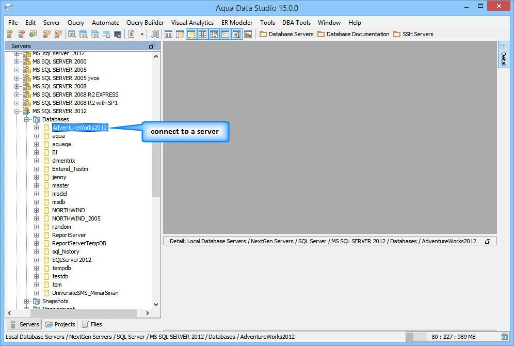Toggle the highlighted query builder view icon
Viewport: 514px width, 346px height.
pos(214,34)
